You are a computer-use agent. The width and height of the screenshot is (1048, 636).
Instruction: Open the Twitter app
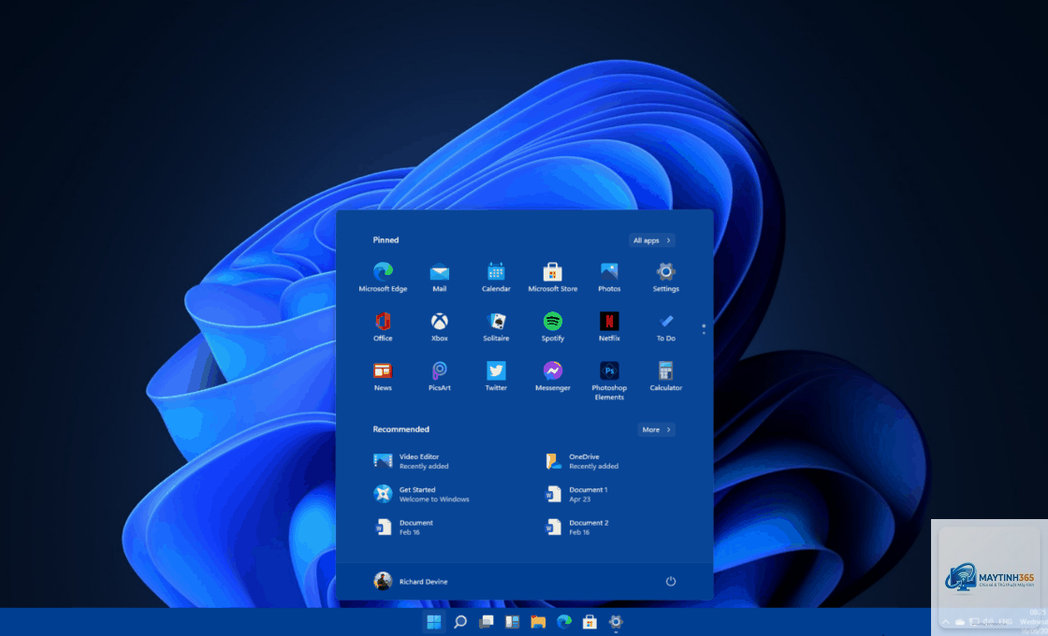pyautogui.click(x=496, y=375)
